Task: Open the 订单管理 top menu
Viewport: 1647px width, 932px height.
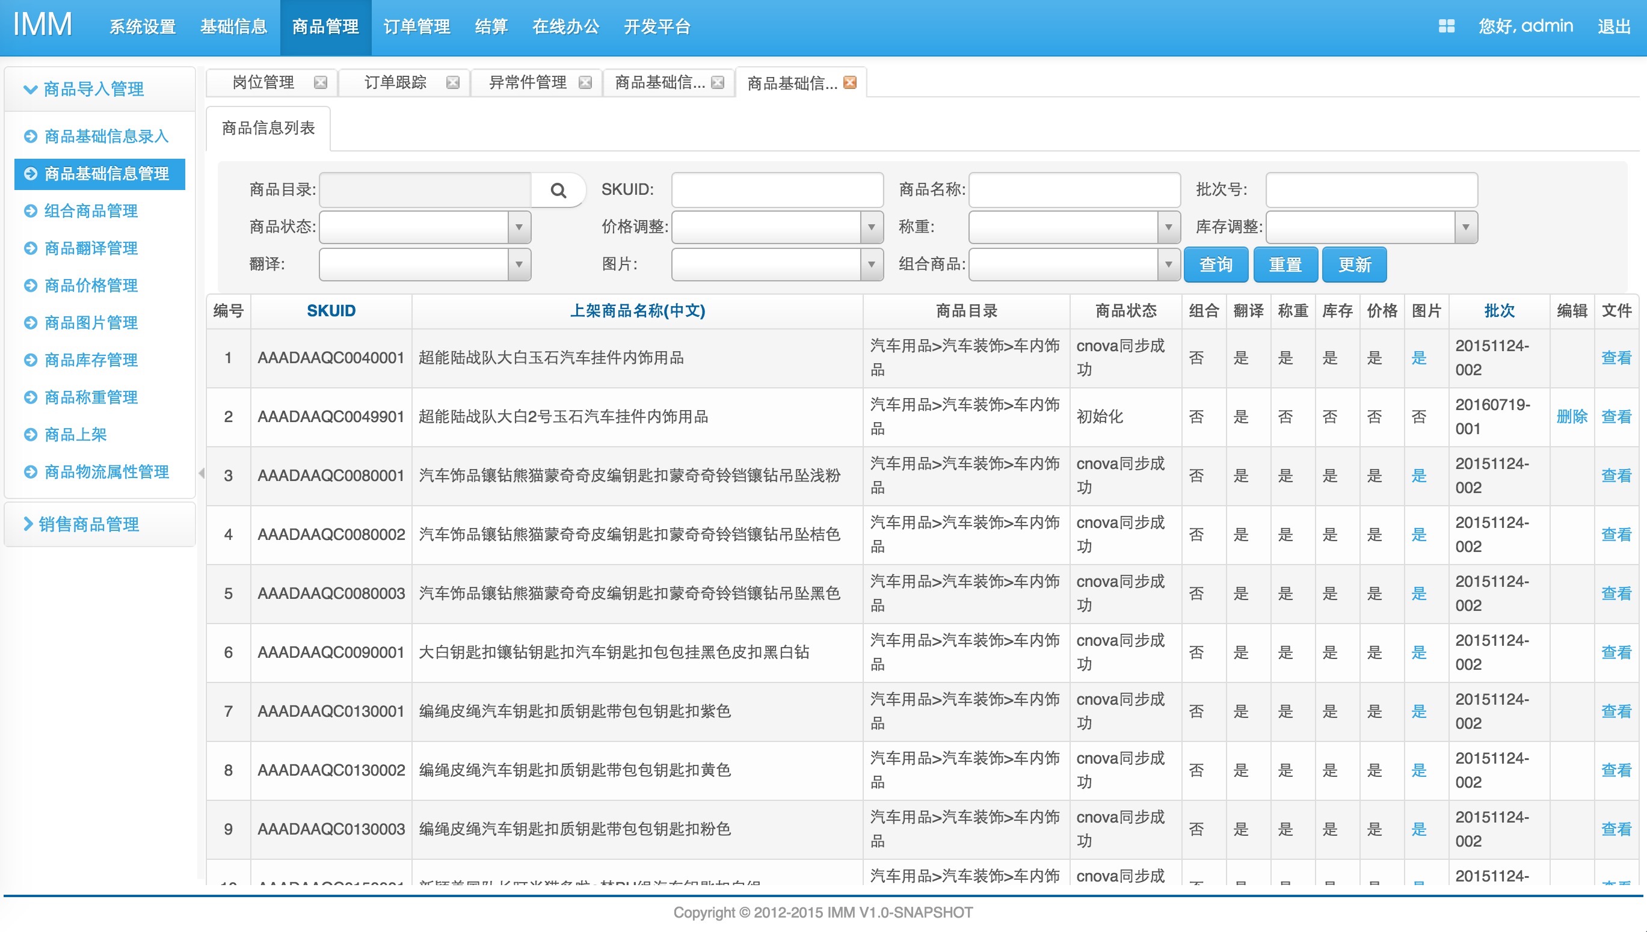Action: click(416, 27)
